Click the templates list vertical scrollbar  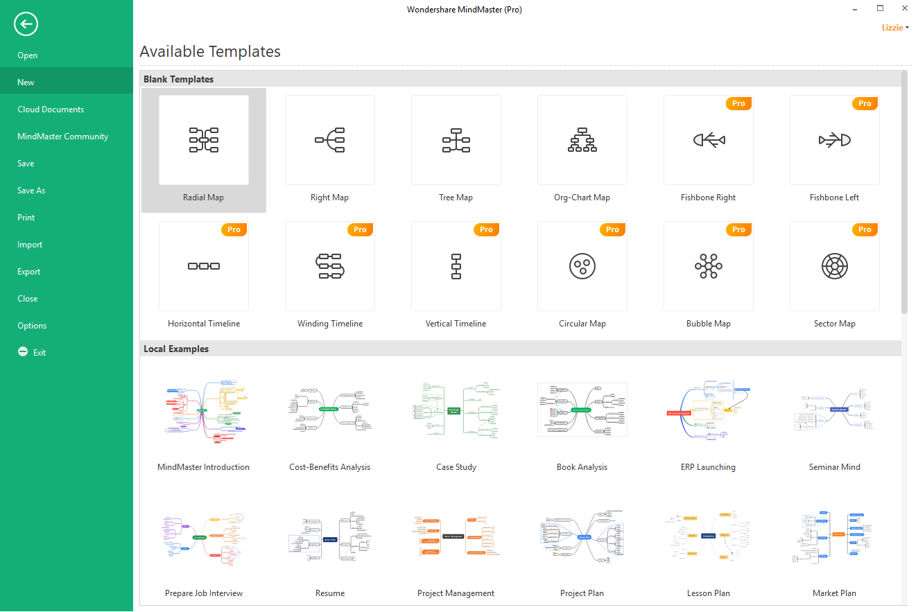[x=904, y=192]
